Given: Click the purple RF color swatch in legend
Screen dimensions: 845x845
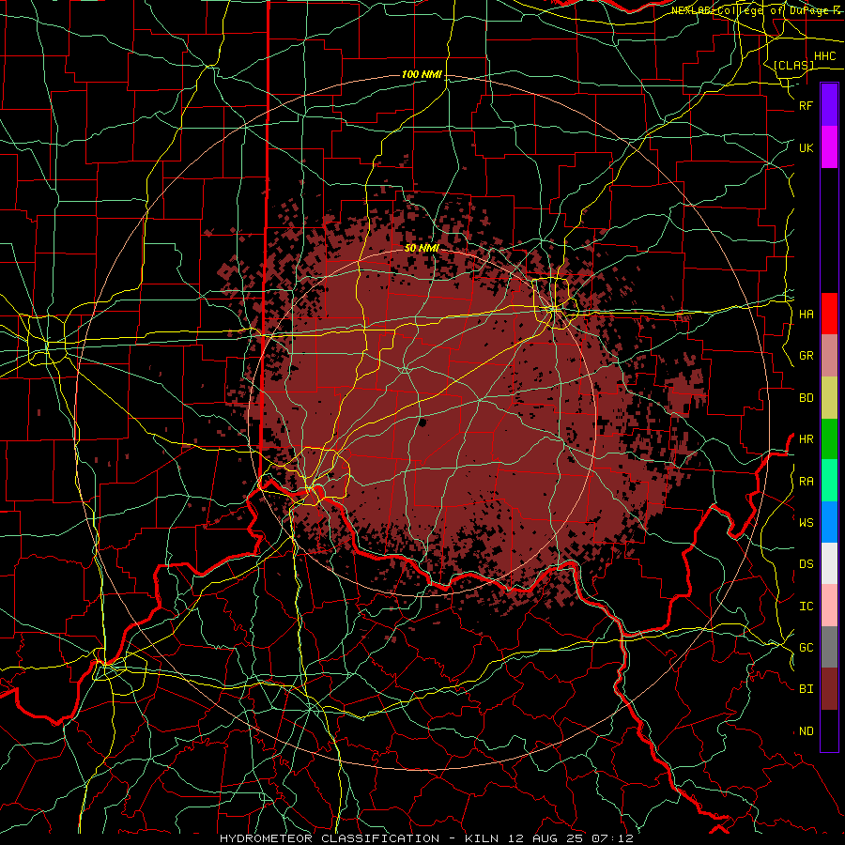Looking at the screenshot, I should pyautogui.click(x=829, y=105).
